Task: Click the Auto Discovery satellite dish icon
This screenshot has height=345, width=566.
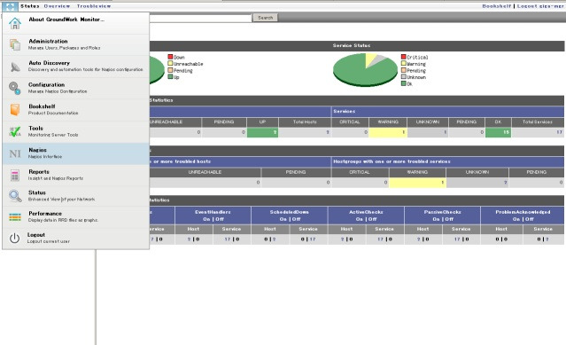Action: coord(15,67)
